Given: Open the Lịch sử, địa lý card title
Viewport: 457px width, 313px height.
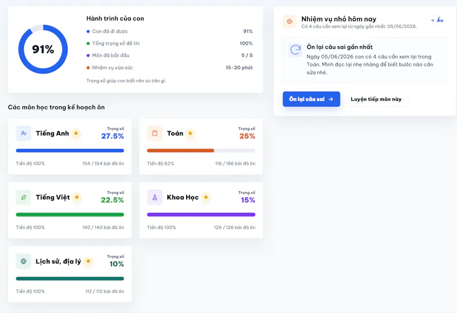Looking at the screenshot, I should click(58, 262).
